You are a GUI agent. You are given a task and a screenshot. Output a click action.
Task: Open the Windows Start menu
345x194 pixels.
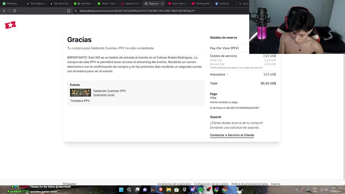(121, 190)
